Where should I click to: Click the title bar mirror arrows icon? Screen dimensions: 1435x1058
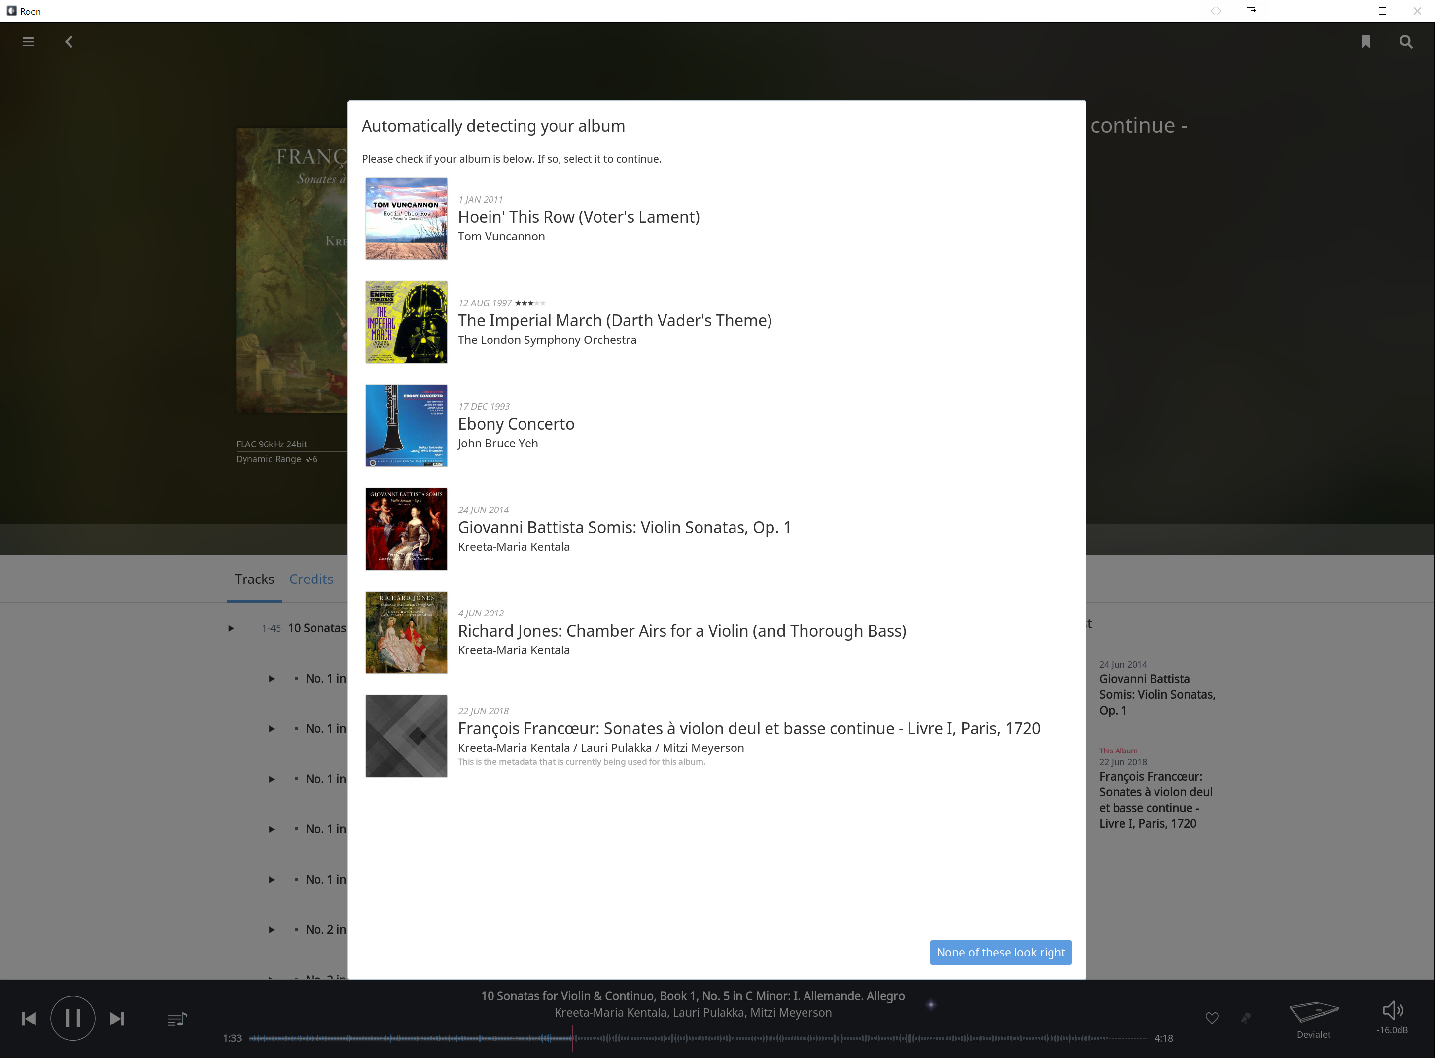pyautogui.click(x=1215, y=11)
